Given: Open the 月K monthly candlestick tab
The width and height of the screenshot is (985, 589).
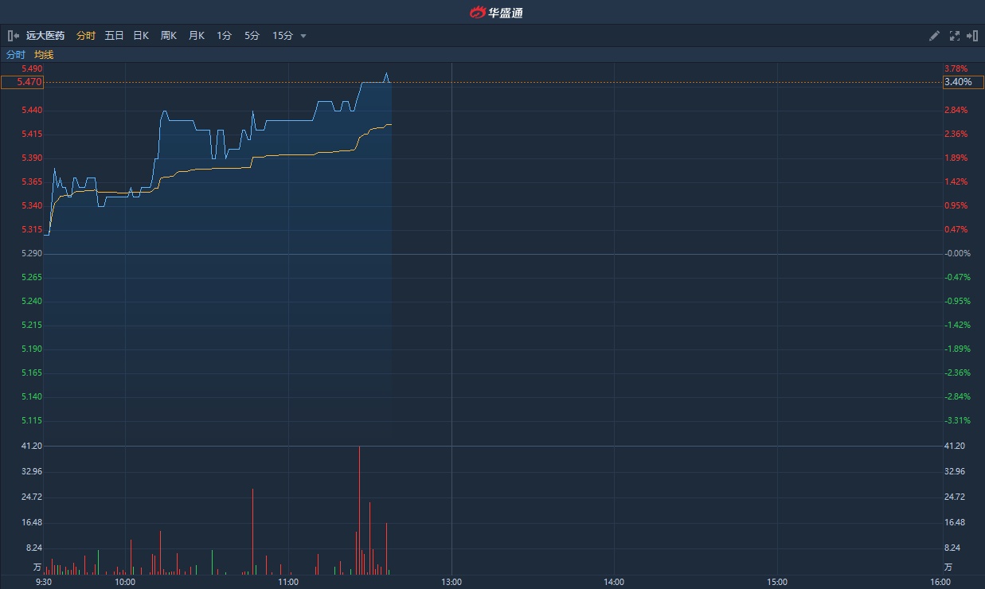Looking at the screenshot, I should tap(196, 36).
